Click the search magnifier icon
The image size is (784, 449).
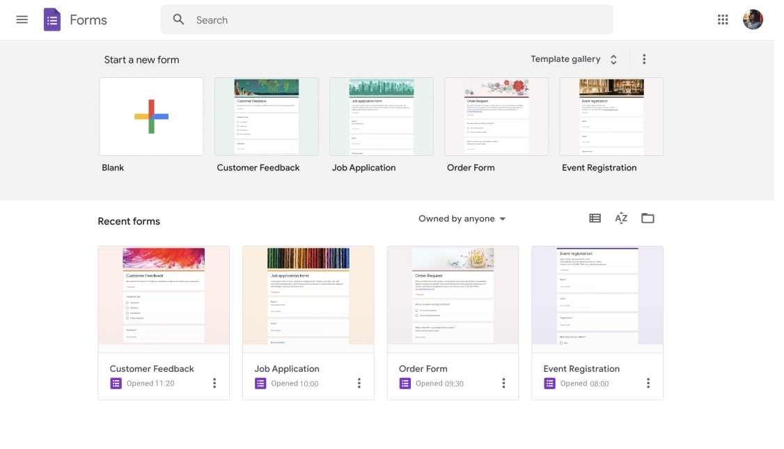179,20
